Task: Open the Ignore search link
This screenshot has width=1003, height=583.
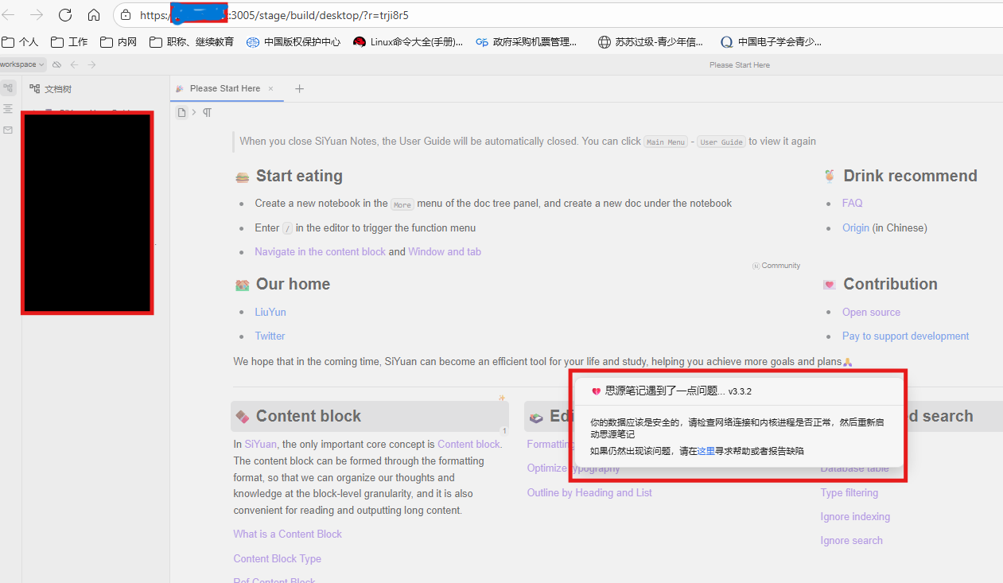Action: 851,540
